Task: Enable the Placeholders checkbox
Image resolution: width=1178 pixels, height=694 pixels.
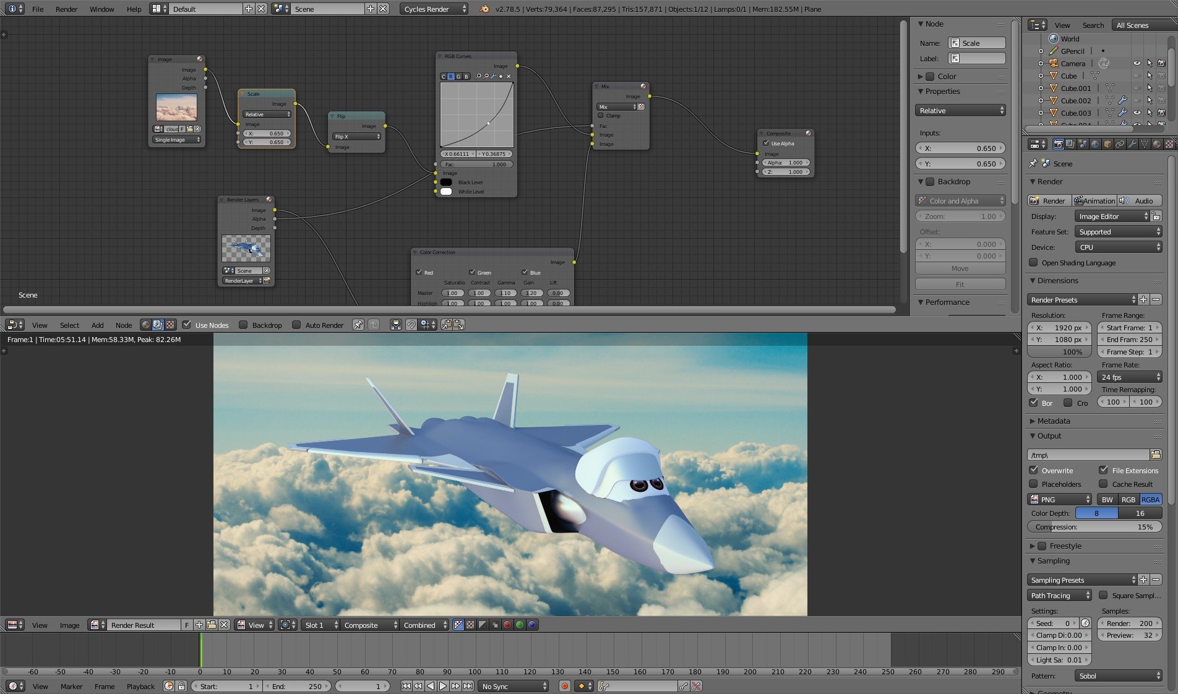Action: pyautogui.click(x=1033, y=484)
